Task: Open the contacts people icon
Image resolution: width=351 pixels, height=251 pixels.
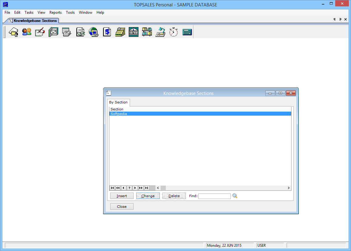Action: (27, 32)
